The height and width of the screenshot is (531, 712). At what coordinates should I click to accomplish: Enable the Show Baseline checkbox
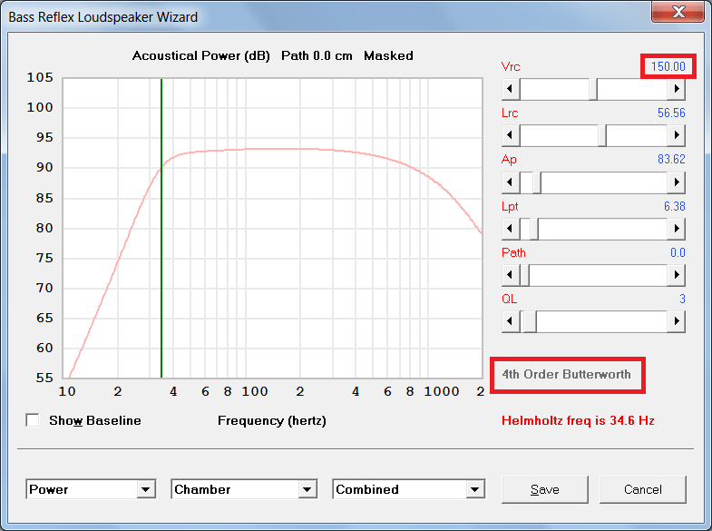coord(33,420)
